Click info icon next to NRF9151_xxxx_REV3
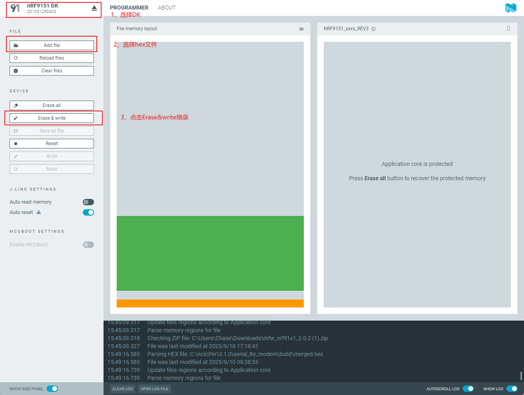524x395 pixels. (373, 29)
